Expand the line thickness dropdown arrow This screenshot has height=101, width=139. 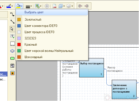pos(31,6)
